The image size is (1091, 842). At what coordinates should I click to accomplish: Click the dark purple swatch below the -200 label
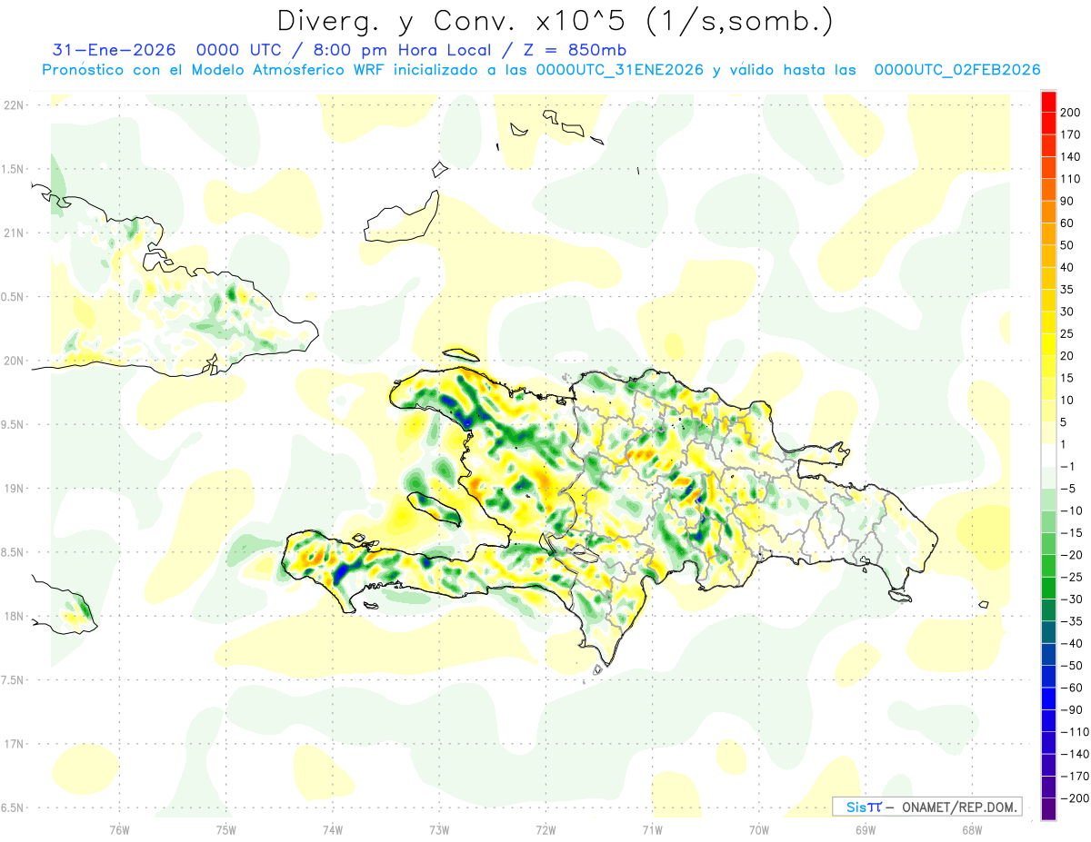click(x=1048, y=809)
